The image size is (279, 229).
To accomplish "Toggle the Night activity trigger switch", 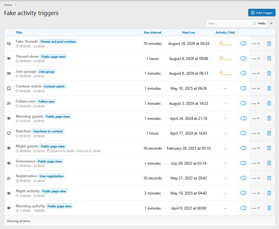I will (243, 193).
